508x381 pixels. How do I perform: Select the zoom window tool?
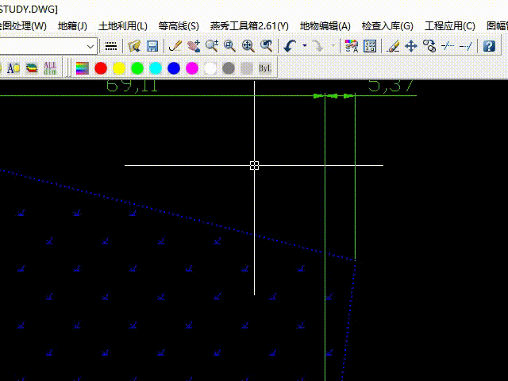coord(229,46)
